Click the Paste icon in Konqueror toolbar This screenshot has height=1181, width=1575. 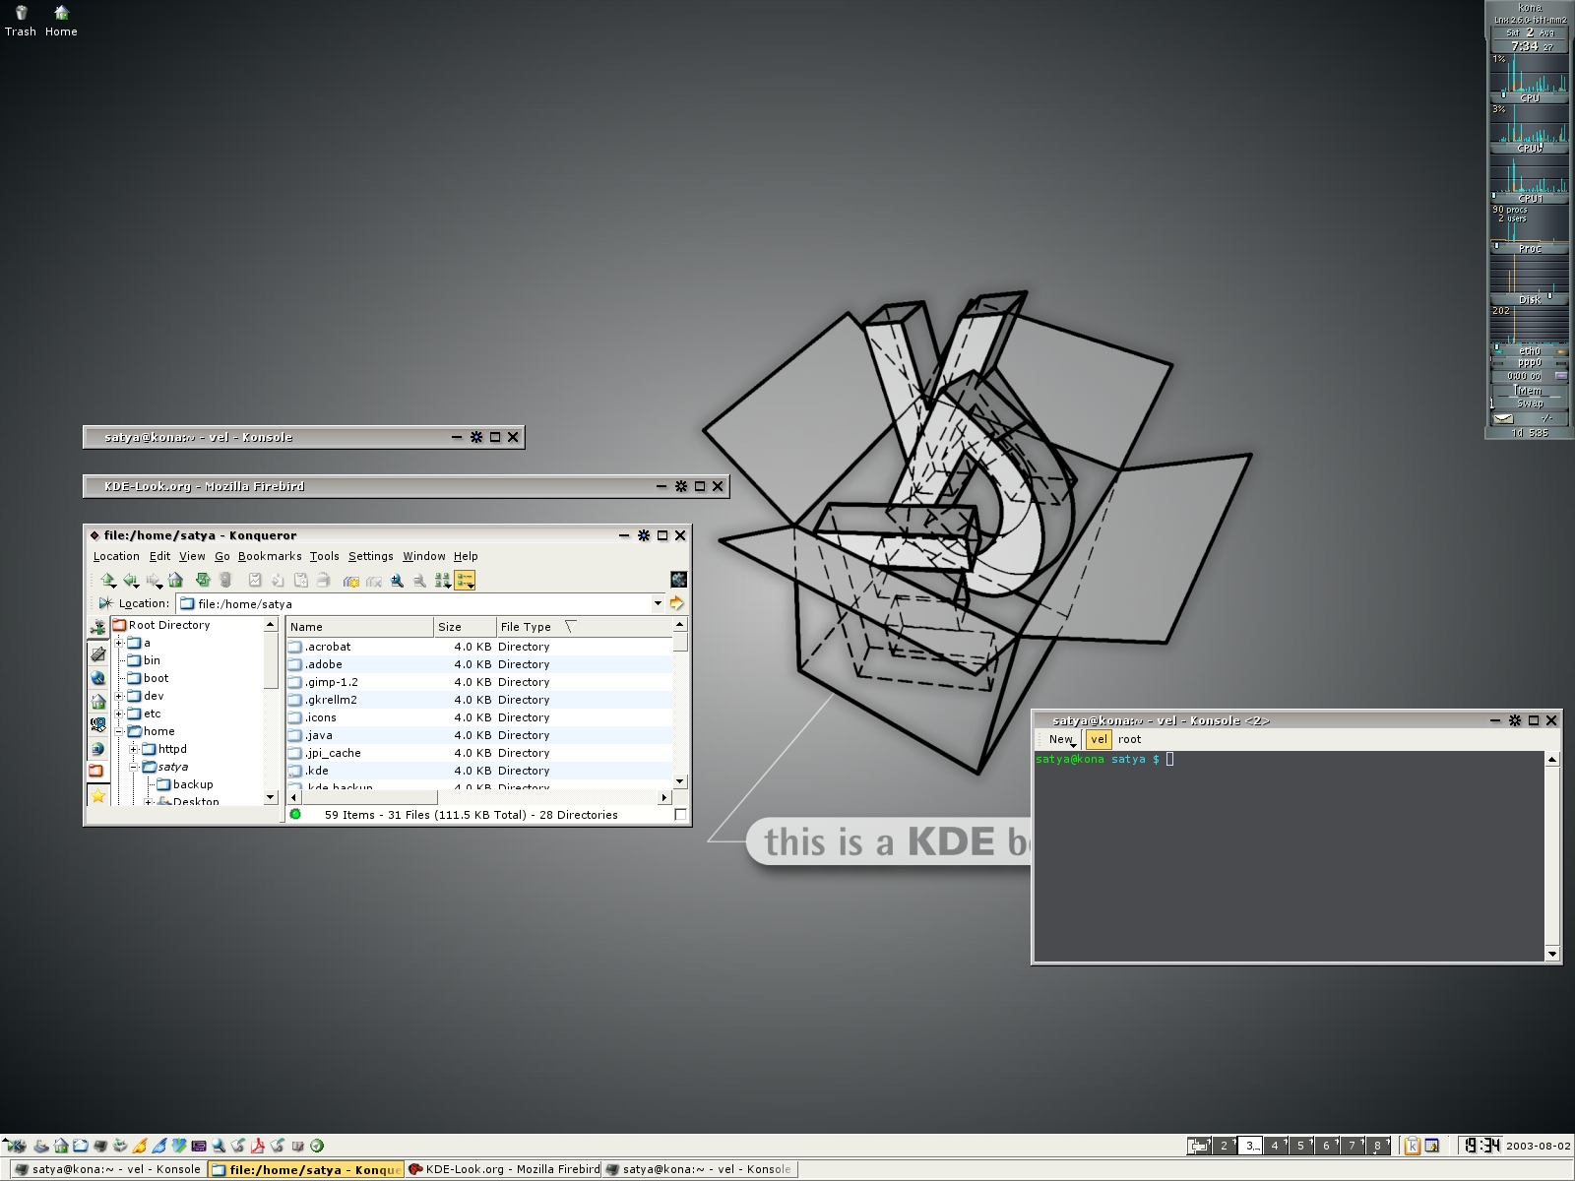300,580
